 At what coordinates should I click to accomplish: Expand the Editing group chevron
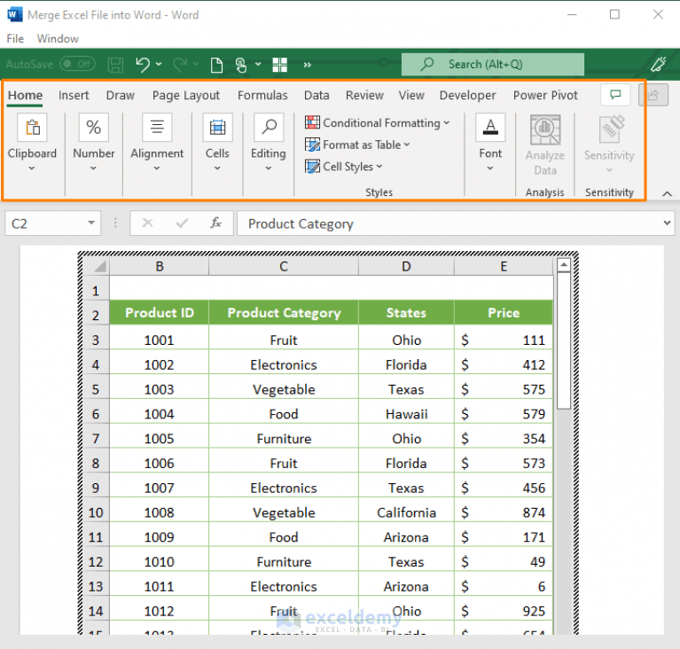click(269, 168)
